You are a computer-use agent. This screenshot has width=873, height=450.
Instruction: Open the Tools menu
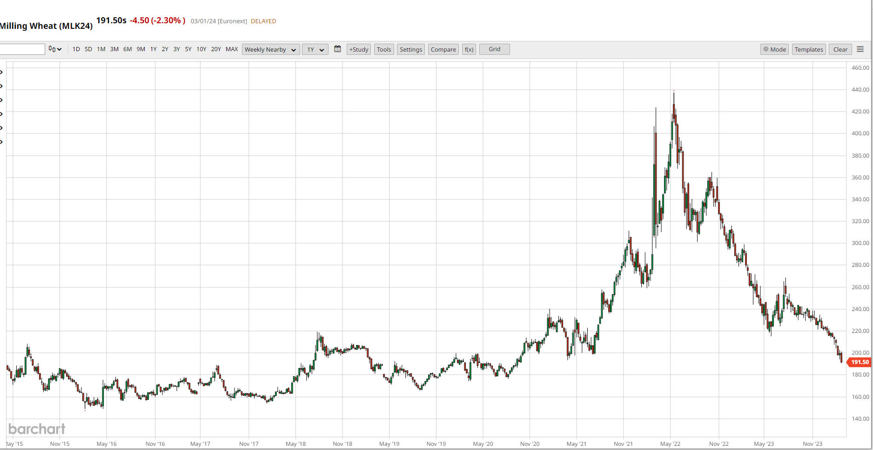pyautogui.click(x=383, y=49)
